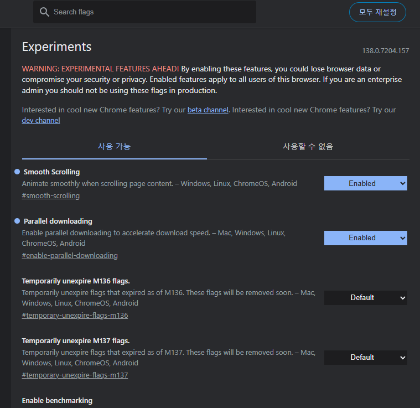Click the Enable benchmarking flag title
The width and height of the screenshot is (420, 408).
pos(57,400)
